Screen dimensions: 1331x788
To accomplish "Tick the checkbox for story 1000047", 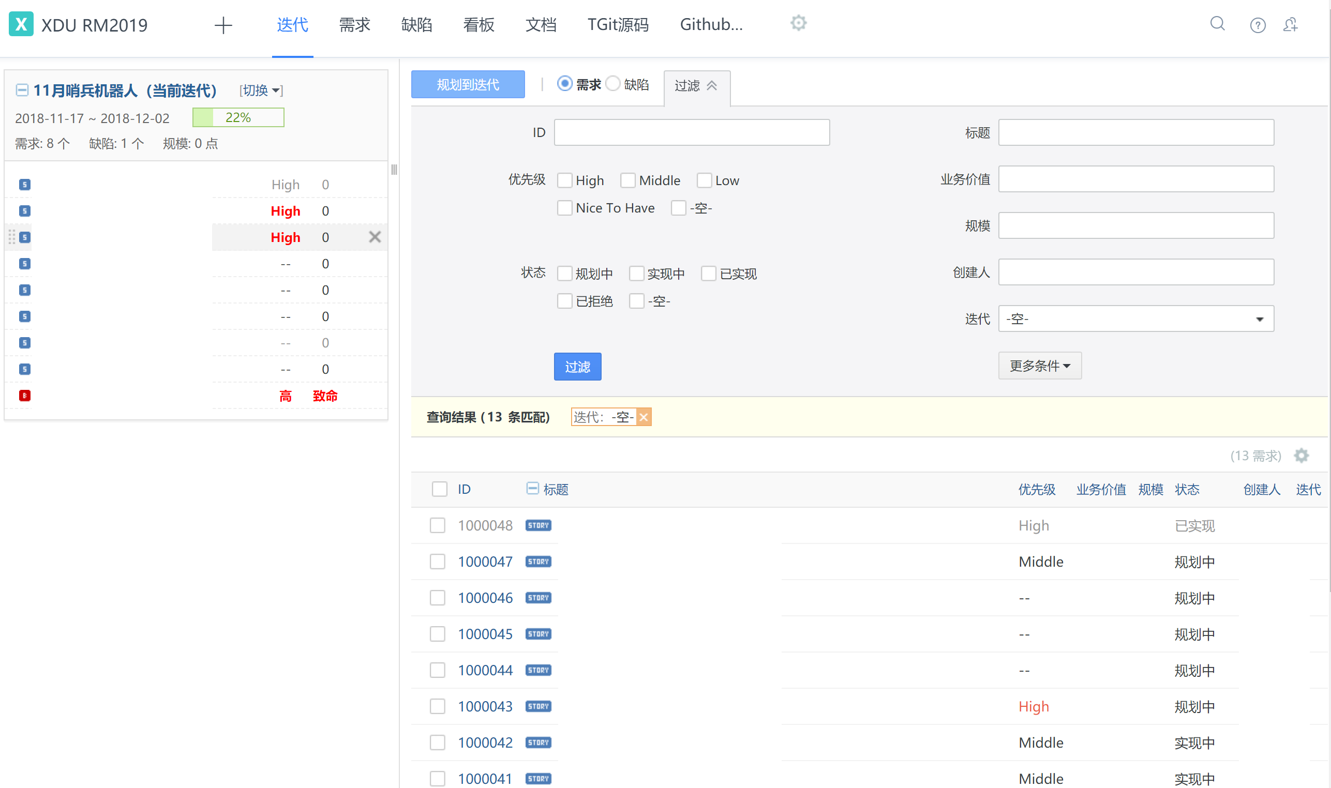I will click(x=437, y=561).
